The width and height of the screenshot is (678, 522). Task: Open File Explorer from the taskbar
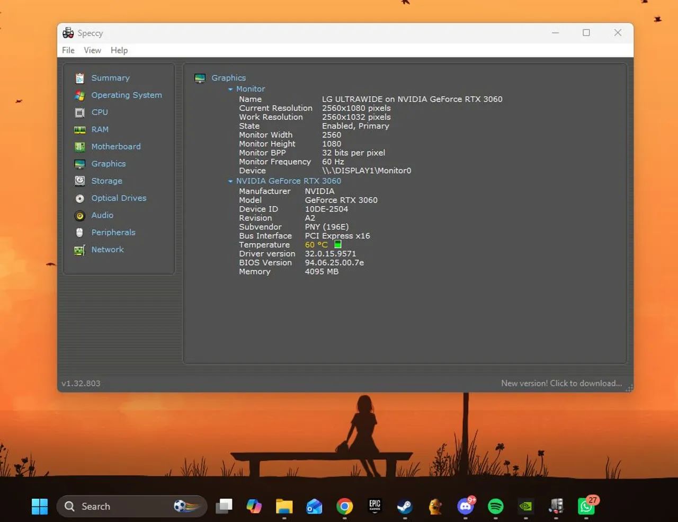click(284, 506)
